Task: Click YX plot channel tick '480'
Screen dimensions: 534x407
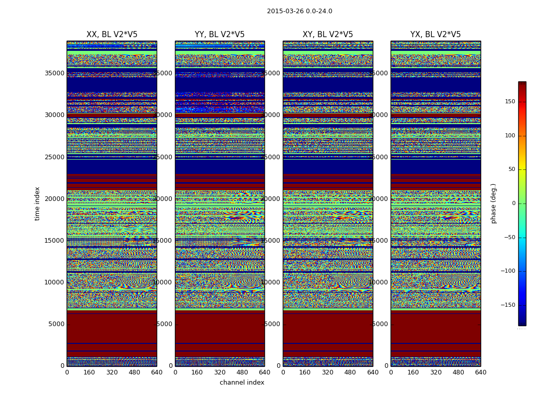Action: [458, 372]
